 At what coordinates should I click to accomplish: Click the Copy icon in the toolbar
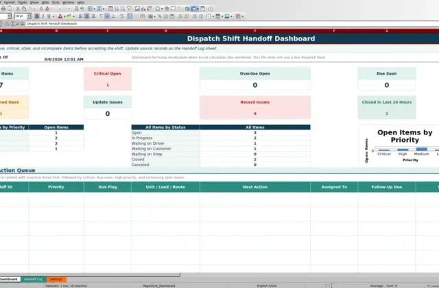coord(24,9)
